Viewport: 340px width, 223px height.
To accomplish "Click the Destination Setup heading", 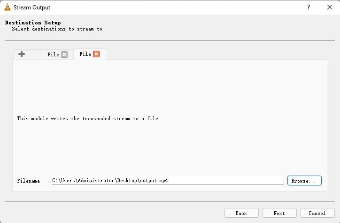I will point(33,23).
